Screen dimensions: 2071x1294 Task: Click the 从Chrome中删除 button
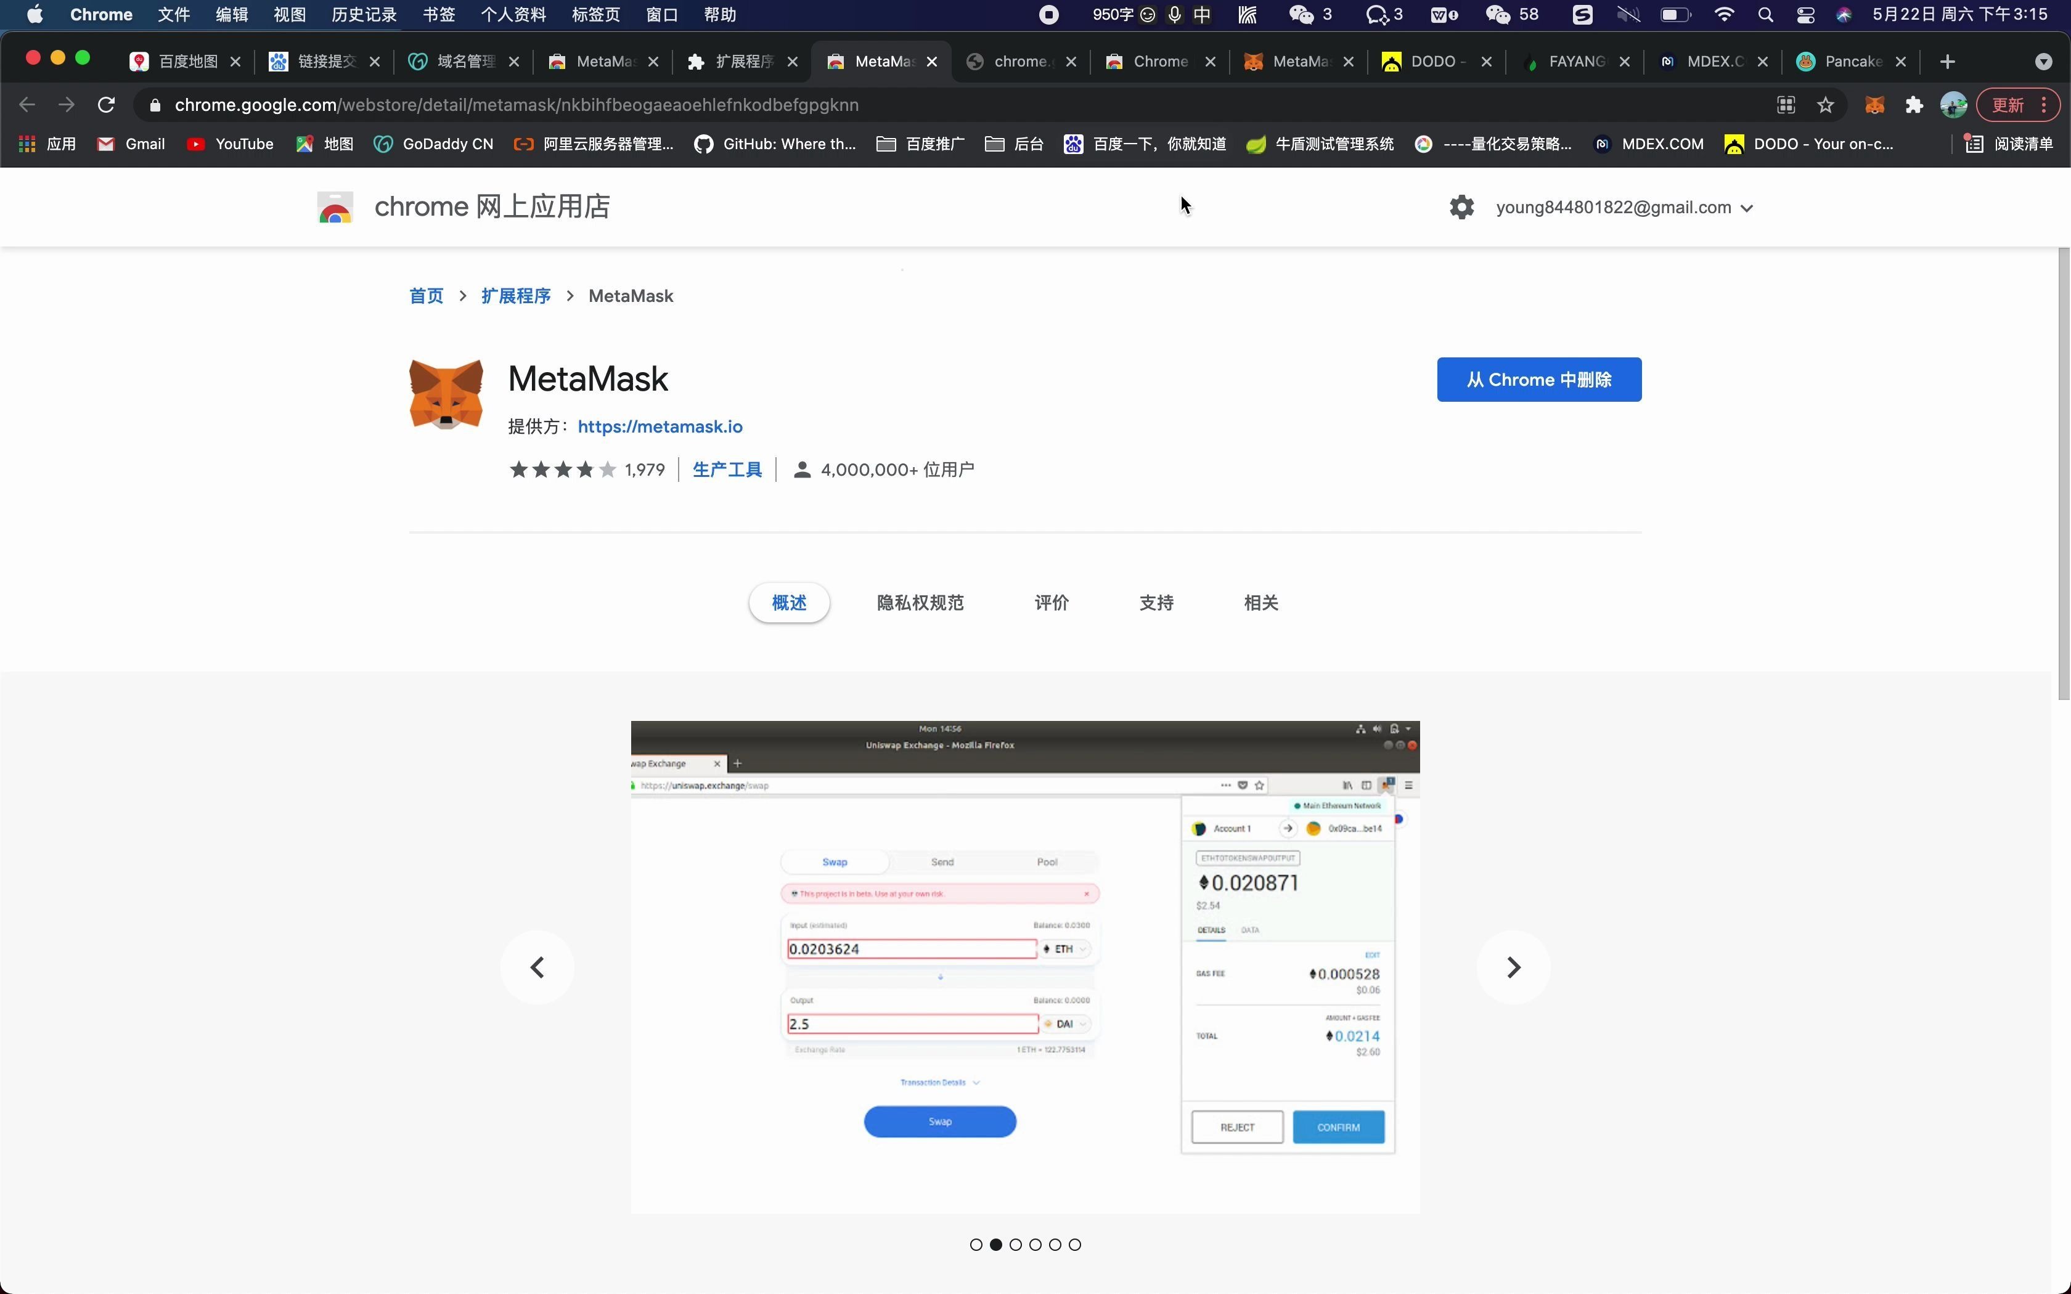click(x=1538, y=379)
